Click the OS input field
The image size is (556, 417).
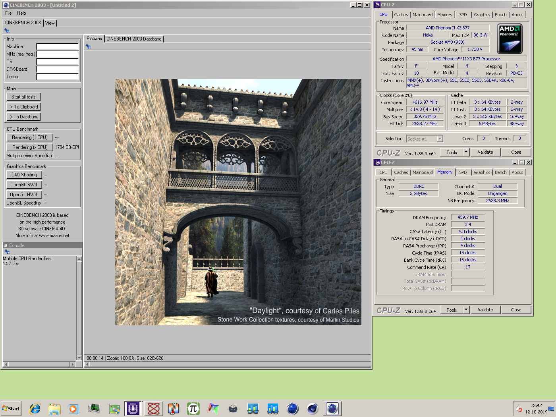point(58,62)
